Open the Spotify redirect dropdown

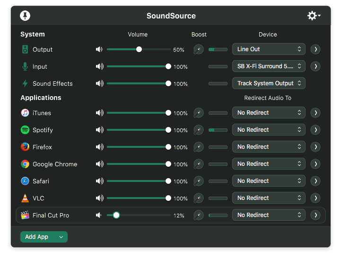(269, 130)
